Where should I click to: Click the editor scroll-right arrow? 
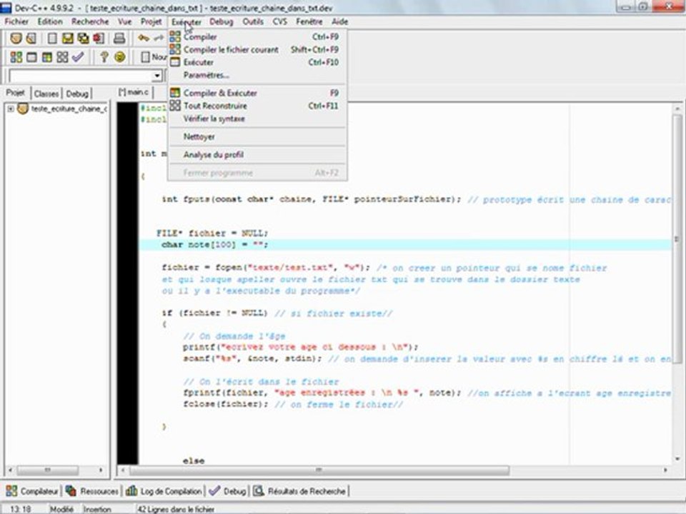[665, 470]
